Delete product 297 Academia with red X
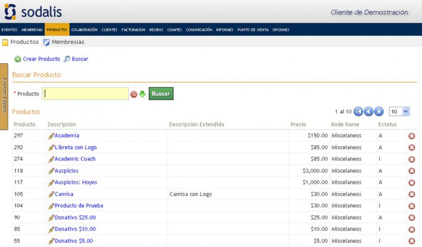Image resolution: width=422 pixels, height=247 pixels. (411, 136)
